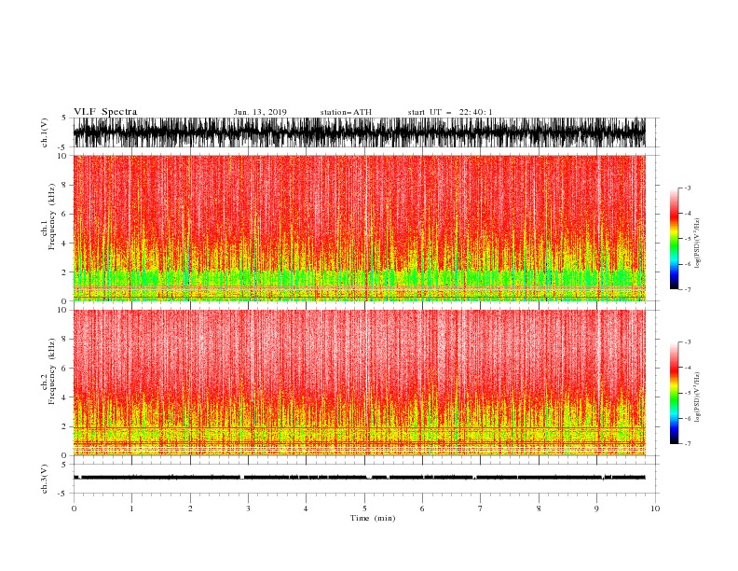Click the "9" tick on the time axis
Image resolution: width=738 pixels, height=571 pixels.
596,508
